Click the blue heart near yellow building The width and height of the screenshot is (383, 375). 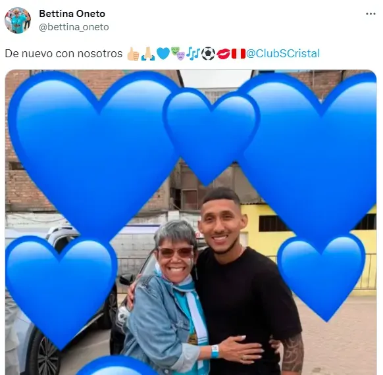[x=322, y=277]
